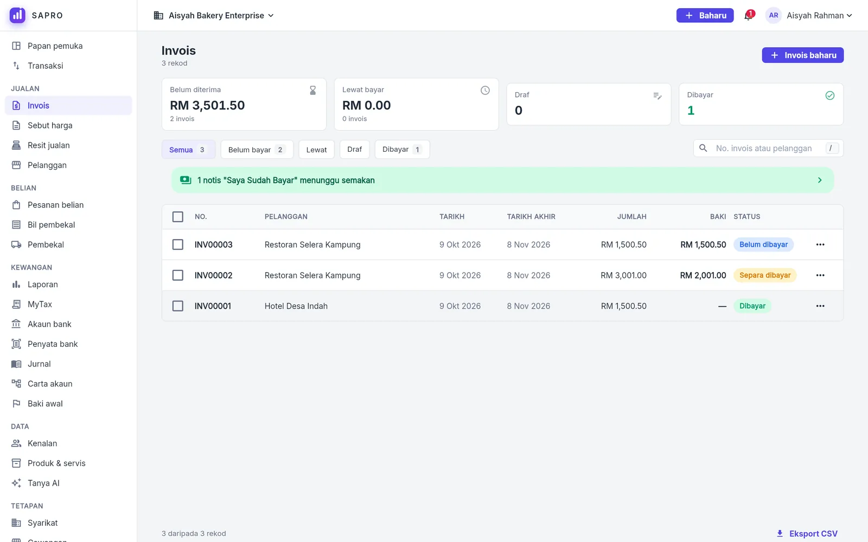Open the notification bell
The width and height of the screenshot is (868, 542).
(749, 15)
